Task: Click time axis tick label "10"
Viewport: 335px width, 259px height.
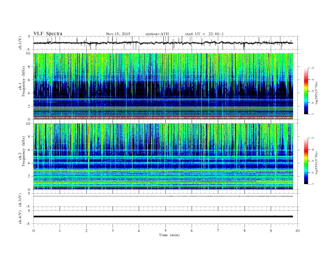Action: click(297, 231)
